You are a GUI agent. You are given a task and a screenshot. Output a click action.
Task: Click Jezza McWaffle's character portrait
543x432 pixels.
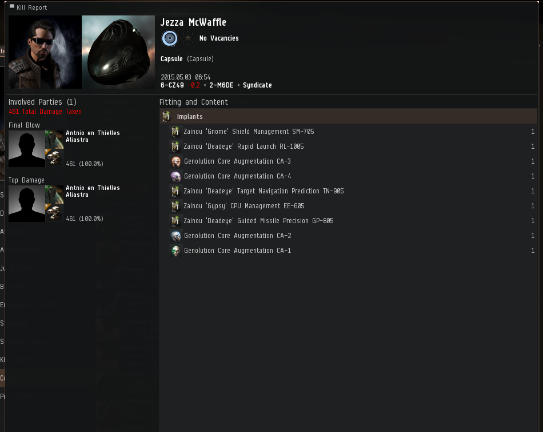[x=45, y=52]
